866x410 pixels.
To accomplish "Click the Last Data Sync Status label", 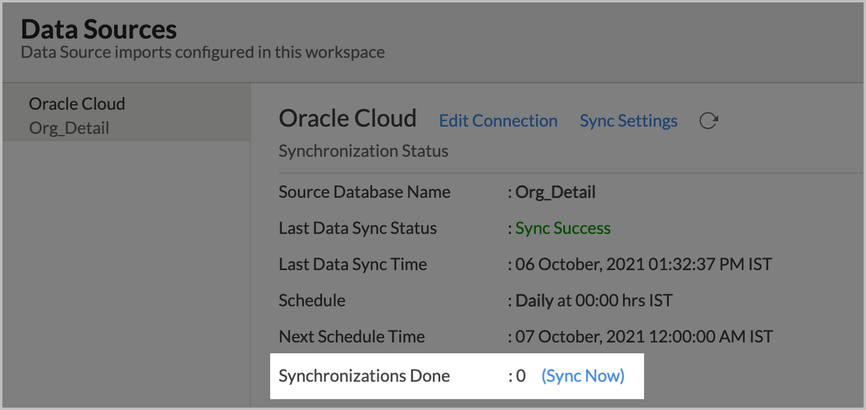I will coord(358,228).
